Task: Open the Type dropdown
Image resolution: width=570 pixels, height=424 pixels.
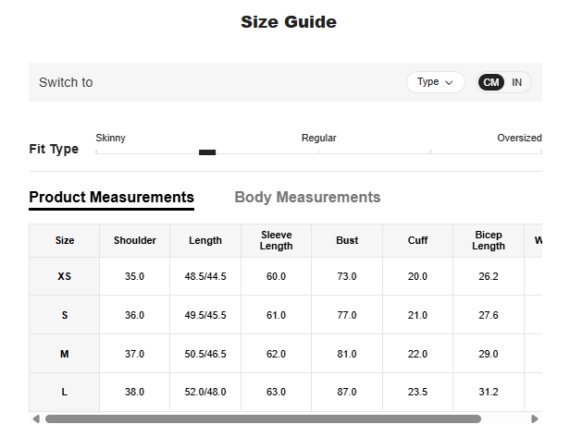Action: (435, 82)
